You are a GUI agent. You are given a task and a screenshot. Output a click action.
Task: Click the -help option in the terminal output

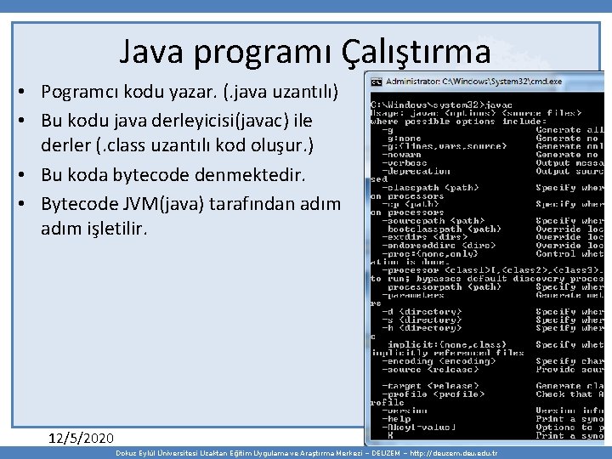[396, 419]
